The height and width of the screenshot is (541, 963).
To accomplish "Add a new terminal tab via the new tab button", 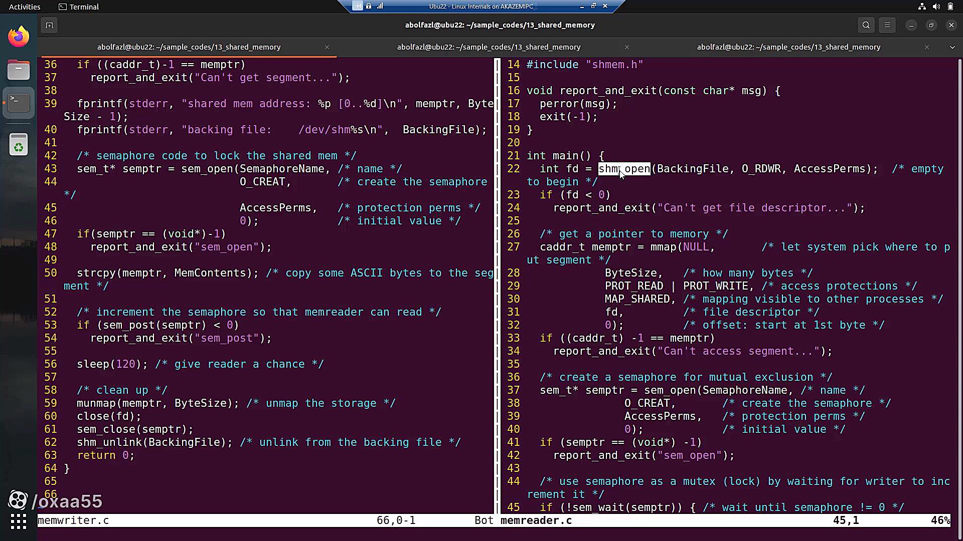I will tap(49, 25).
